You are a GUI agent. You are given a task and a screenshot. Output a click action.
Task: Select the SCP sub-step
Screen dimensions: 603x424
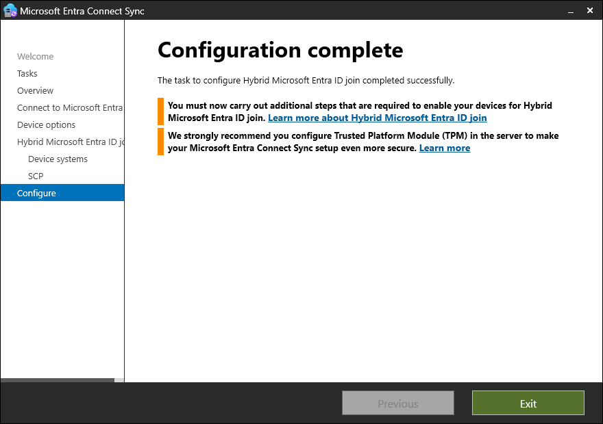[36, 176]
